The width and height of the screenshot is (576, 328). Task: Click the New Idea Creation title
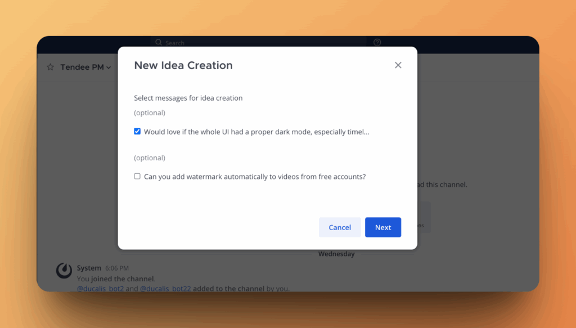[183, 65]
